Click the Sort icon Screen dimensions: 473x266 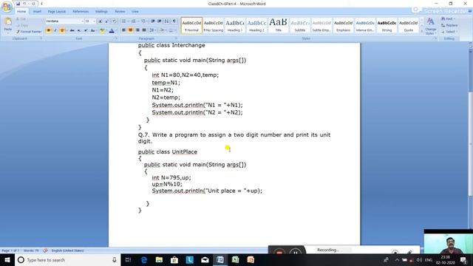167,21
